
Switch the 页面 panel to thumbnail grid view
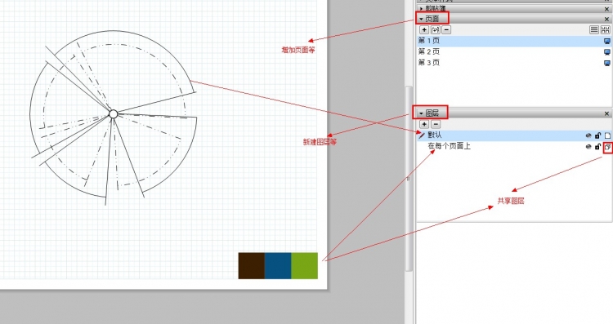tap(605, 29)
